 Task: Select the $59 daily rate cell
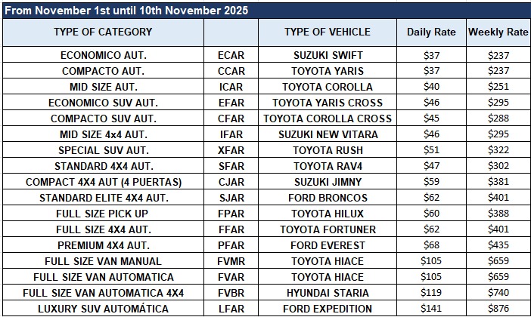tap(431, 182)
